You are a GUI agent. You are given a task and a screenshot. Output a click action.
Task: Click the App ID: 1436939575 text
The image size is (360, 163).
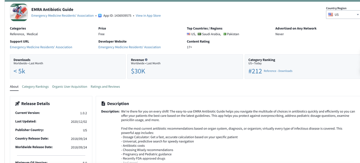(117, 16)
